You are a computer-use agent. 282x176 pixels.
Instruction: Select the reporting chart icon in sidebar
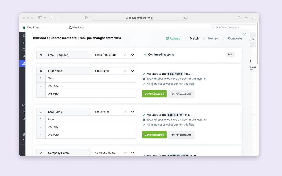click(24, 119)
